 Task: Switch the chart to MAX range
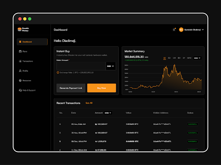pos(189,58)
